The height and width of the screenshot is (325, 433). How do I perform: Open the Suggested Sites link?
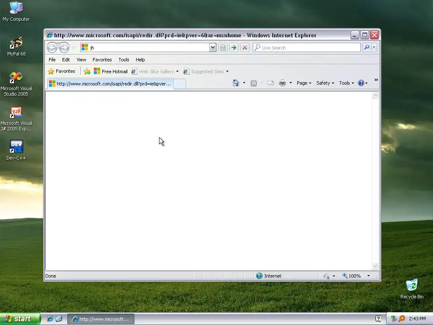[x=204, y=71]
